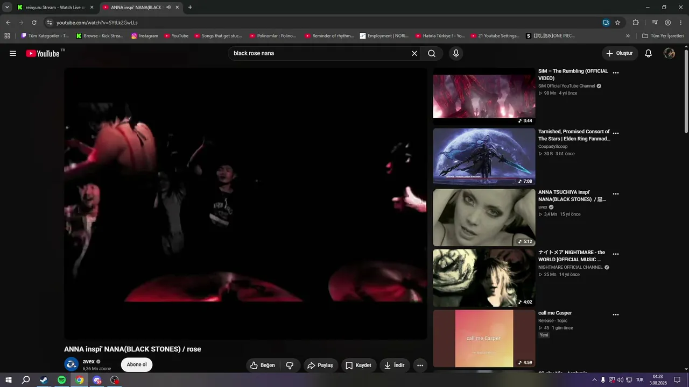Open Chrome media control button
Viewport: 689px width, 387px height.
(655, 23)
